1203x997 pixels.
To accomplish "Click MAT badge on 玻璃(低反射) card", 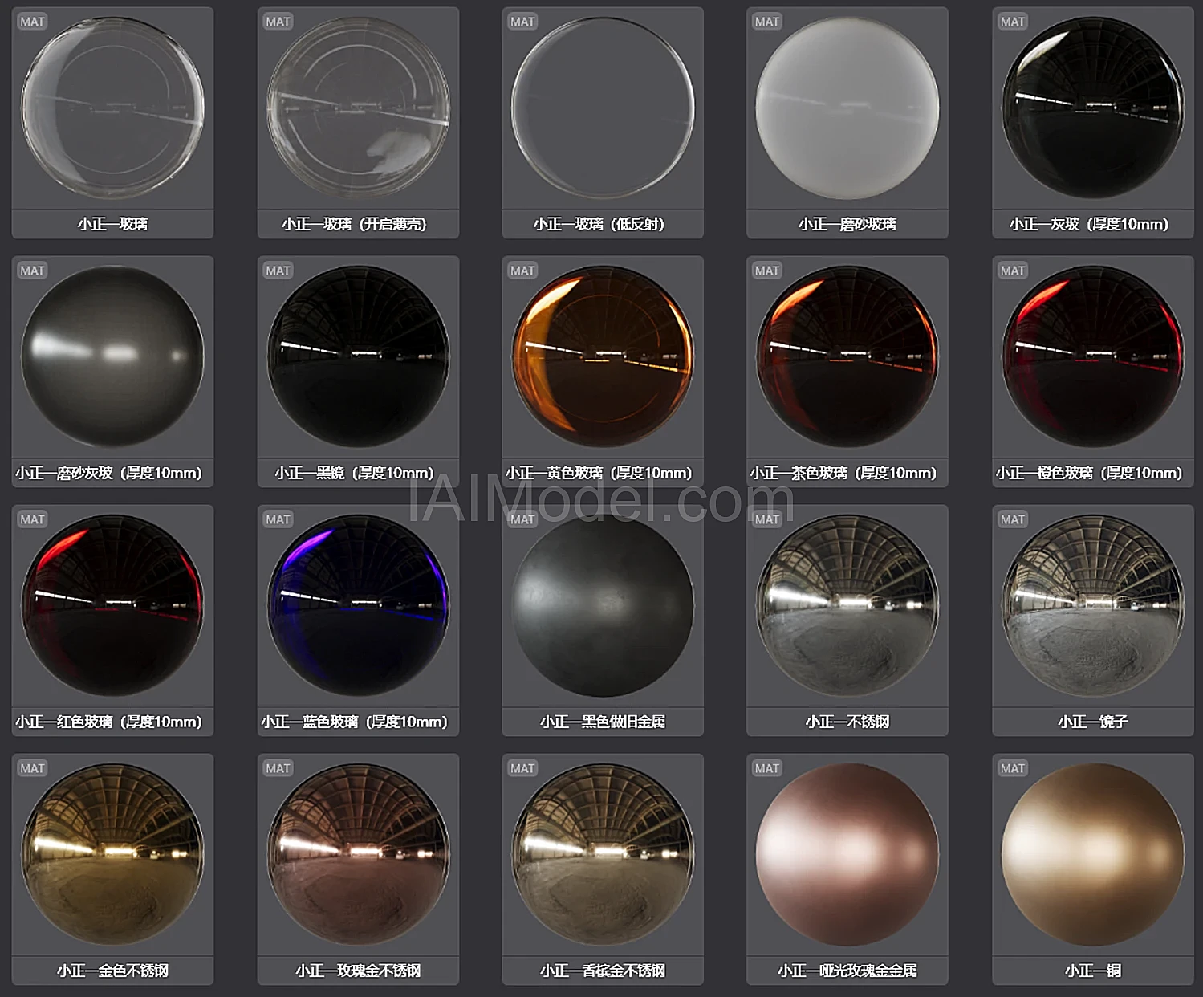I will [522, 22].
